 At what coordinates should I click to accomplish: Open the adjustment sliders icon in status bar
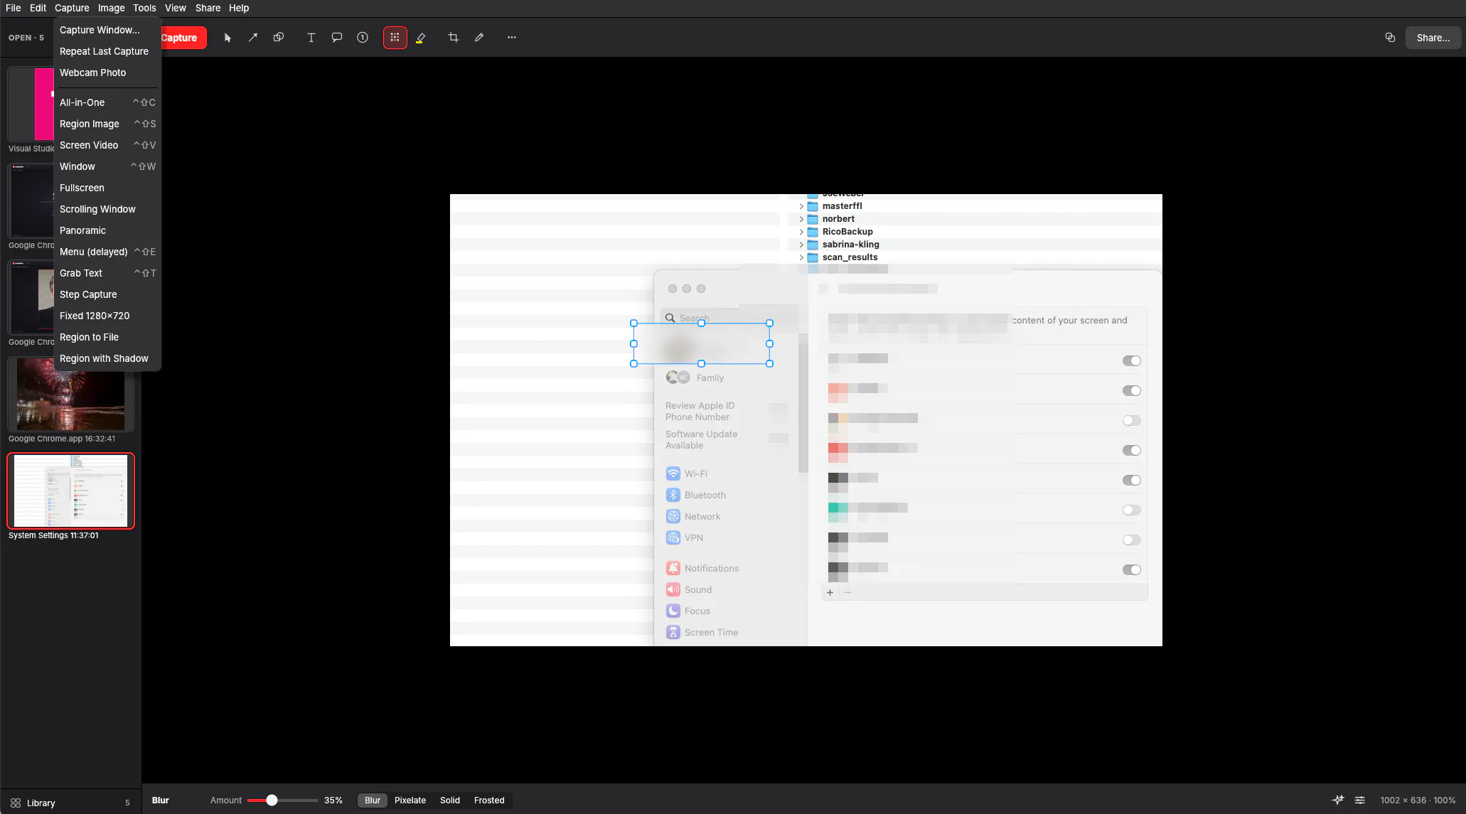pos(1359,800)
